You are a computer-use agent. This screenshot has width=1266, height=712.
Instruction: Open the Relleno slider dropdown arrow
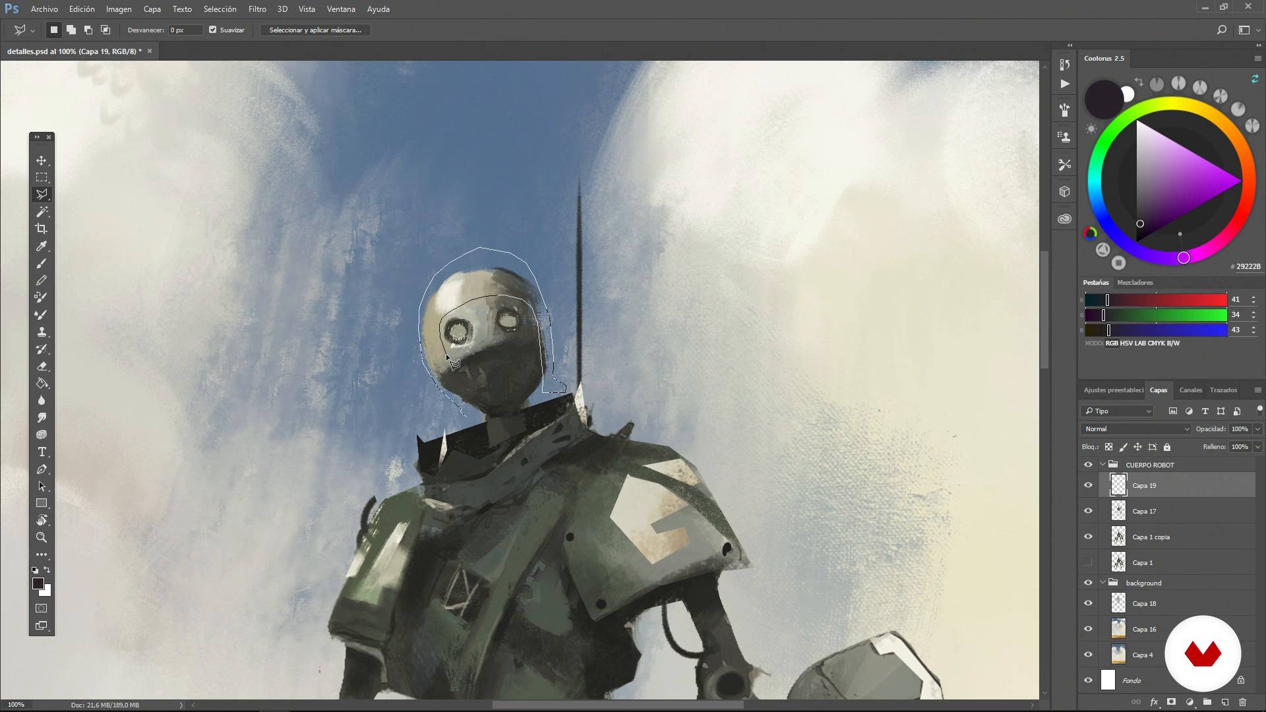pos(1257,446)
